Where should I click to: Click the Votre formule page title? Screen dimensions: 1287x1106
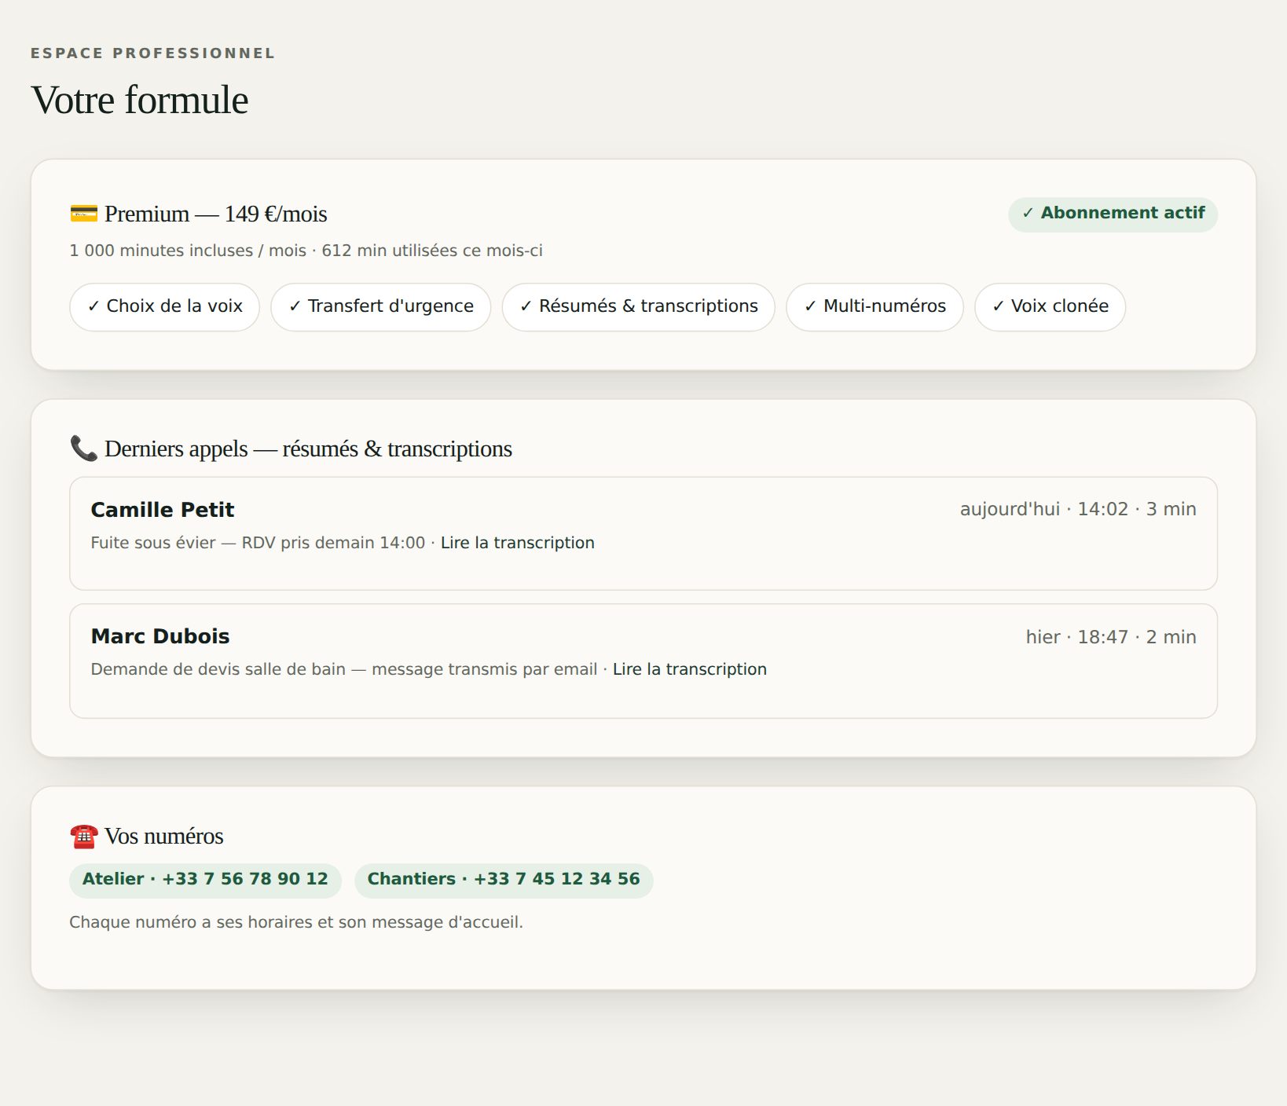click(x=140, y=100)
